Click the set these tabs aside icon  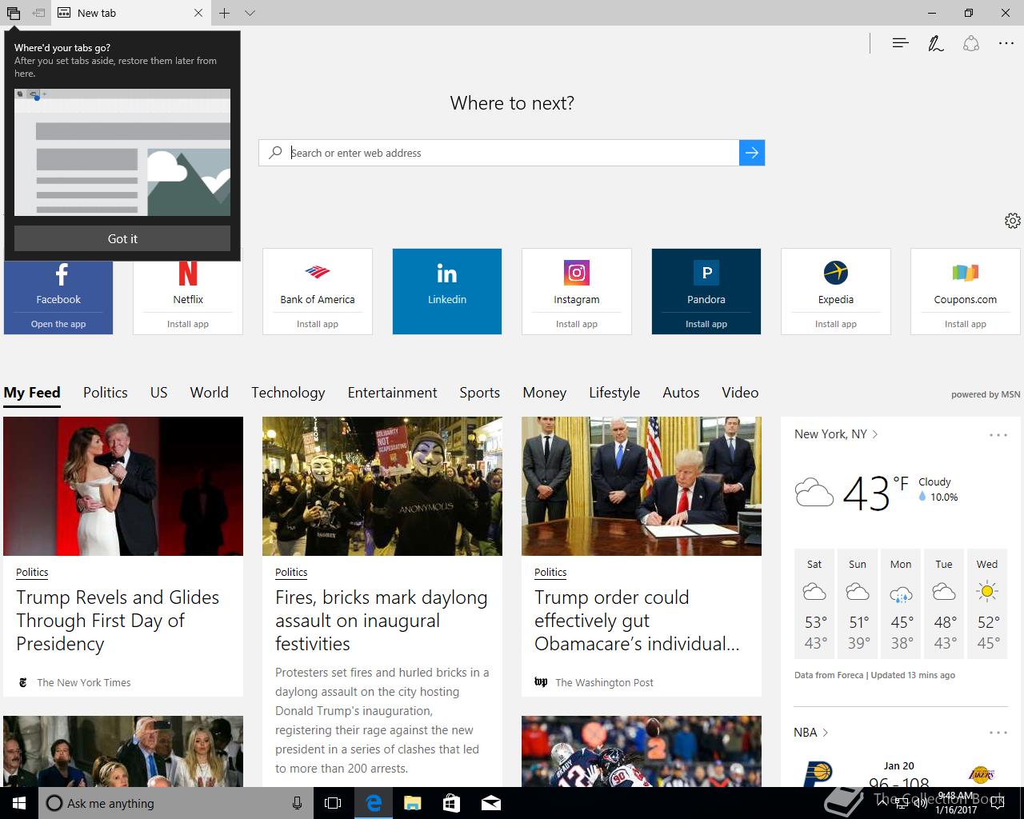point(38,13)
